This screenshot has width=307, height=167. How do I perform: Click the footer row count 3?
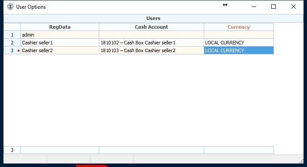[x=12, y=150]
